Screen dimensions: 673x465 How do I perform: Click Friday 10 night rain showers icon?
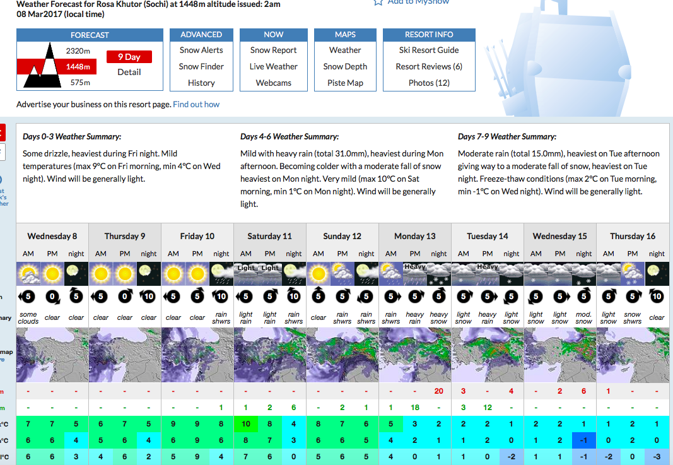[x=221, y=273]
